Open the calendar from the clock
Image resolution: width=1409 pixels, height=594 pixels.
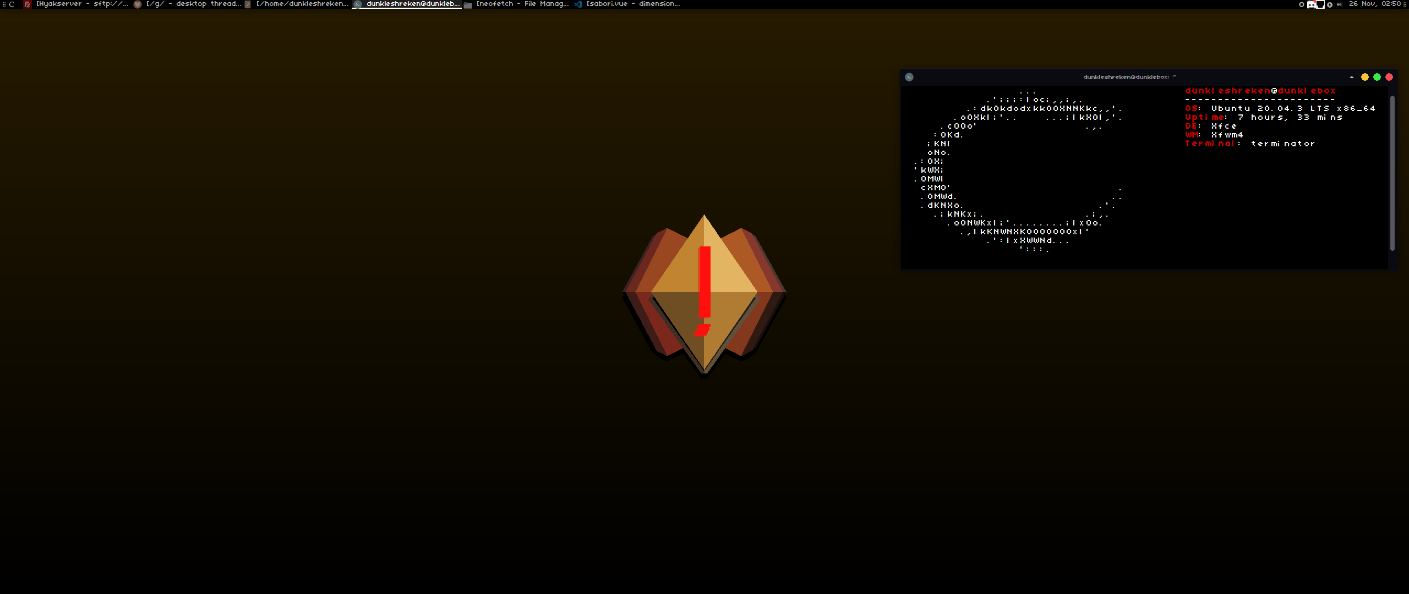1374,4
